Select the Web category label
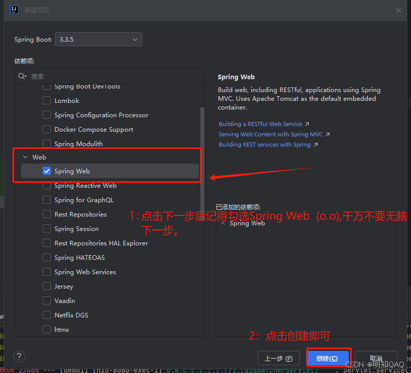 point(39,157)
